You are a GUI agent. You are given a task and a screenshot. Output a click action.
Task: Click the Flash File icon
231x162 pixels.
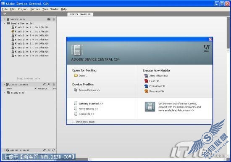[146, 81]
